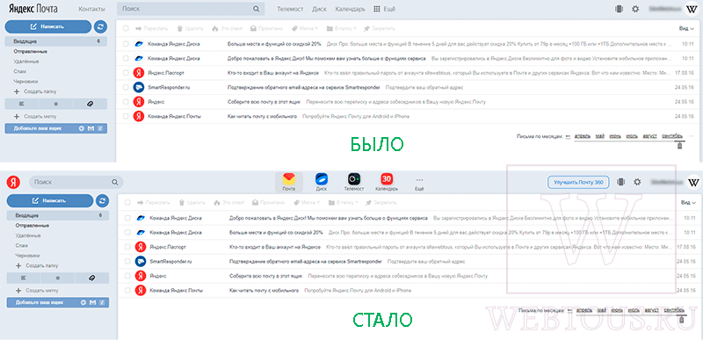
Task: Open settings gear in new interface header
Action: pos(637,183)
